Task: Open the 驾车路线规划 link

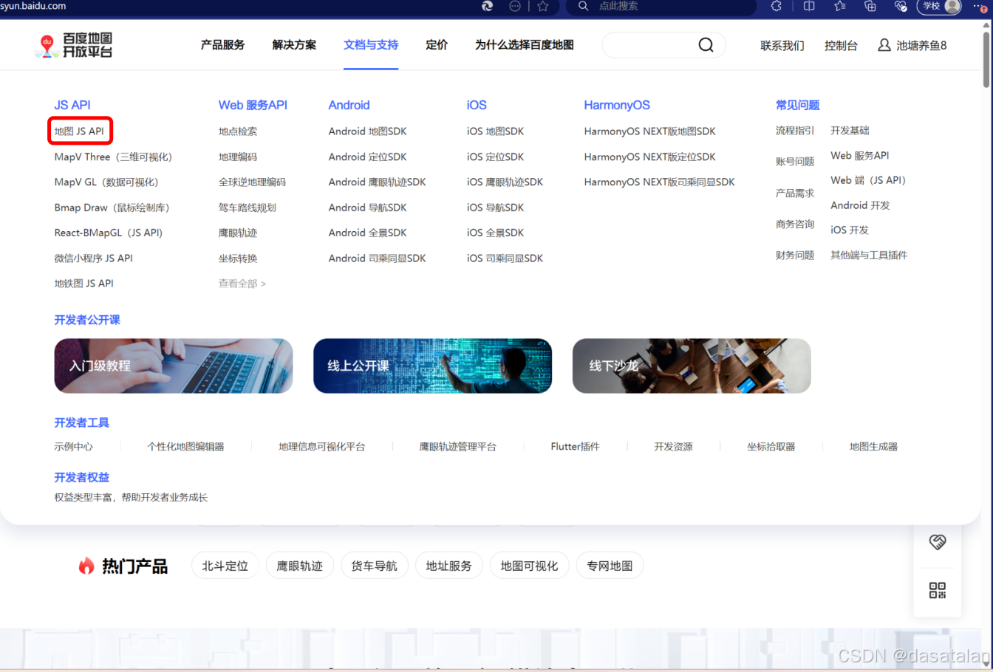Action: [x=248, y=208]
